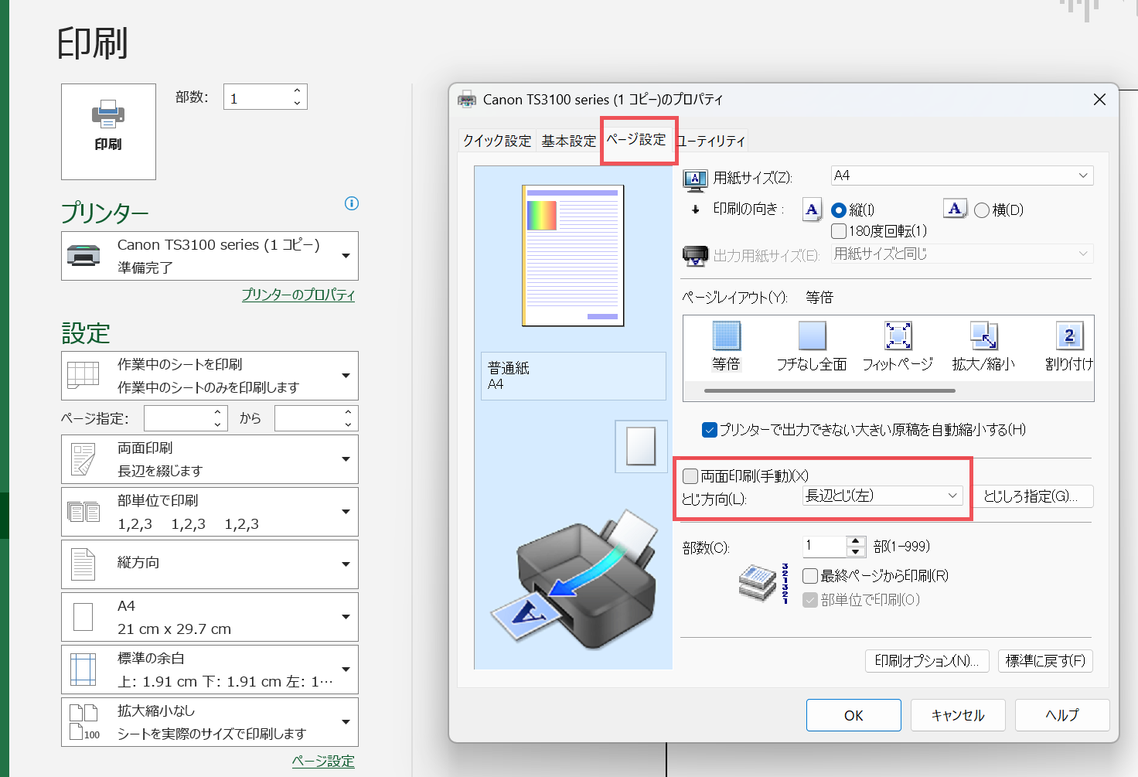Select the フィットページ layout icon

pyautogui.click(x=898, y=337)
